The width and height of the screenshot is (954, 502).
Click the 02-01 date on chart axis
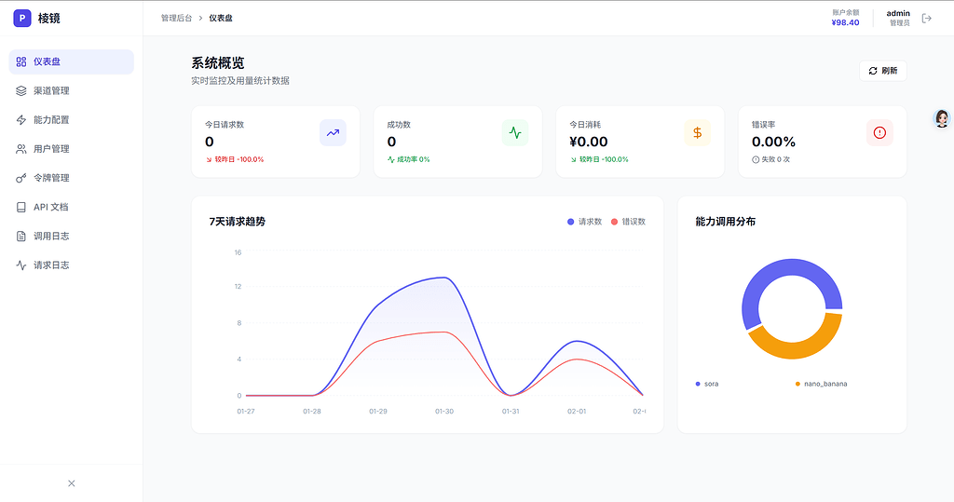[x=577, y=412]
